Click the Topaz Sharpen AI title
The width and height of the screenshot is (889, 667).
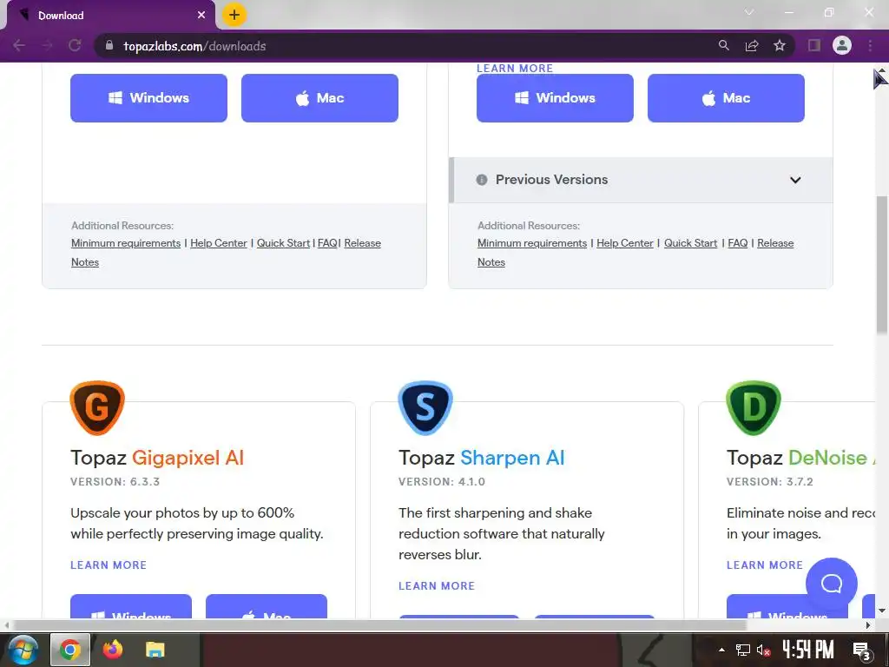coord(482,457)
